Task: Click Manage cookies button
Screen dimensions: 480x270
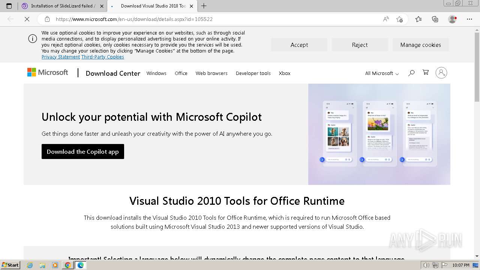Action: pyautogui.click(x=420, y=45)
